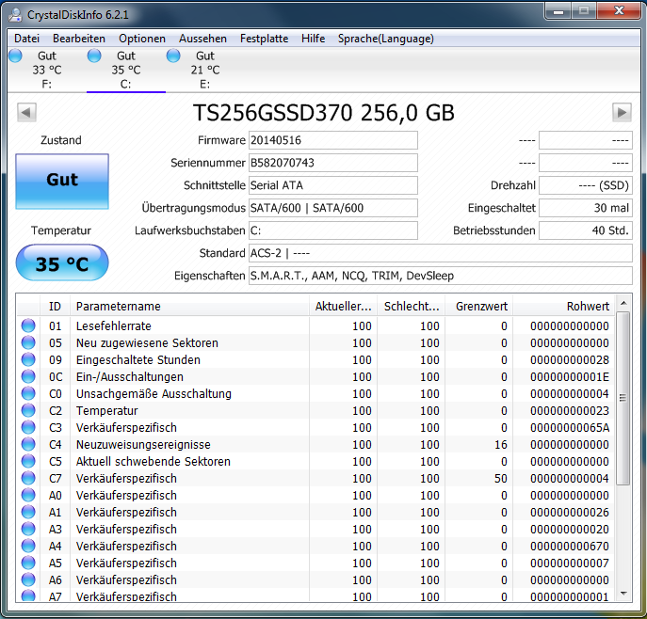Click the Betriebsstunden value 40 Std.
The width and height of the screenshot is (647, 619).
(x=586, y=230)
